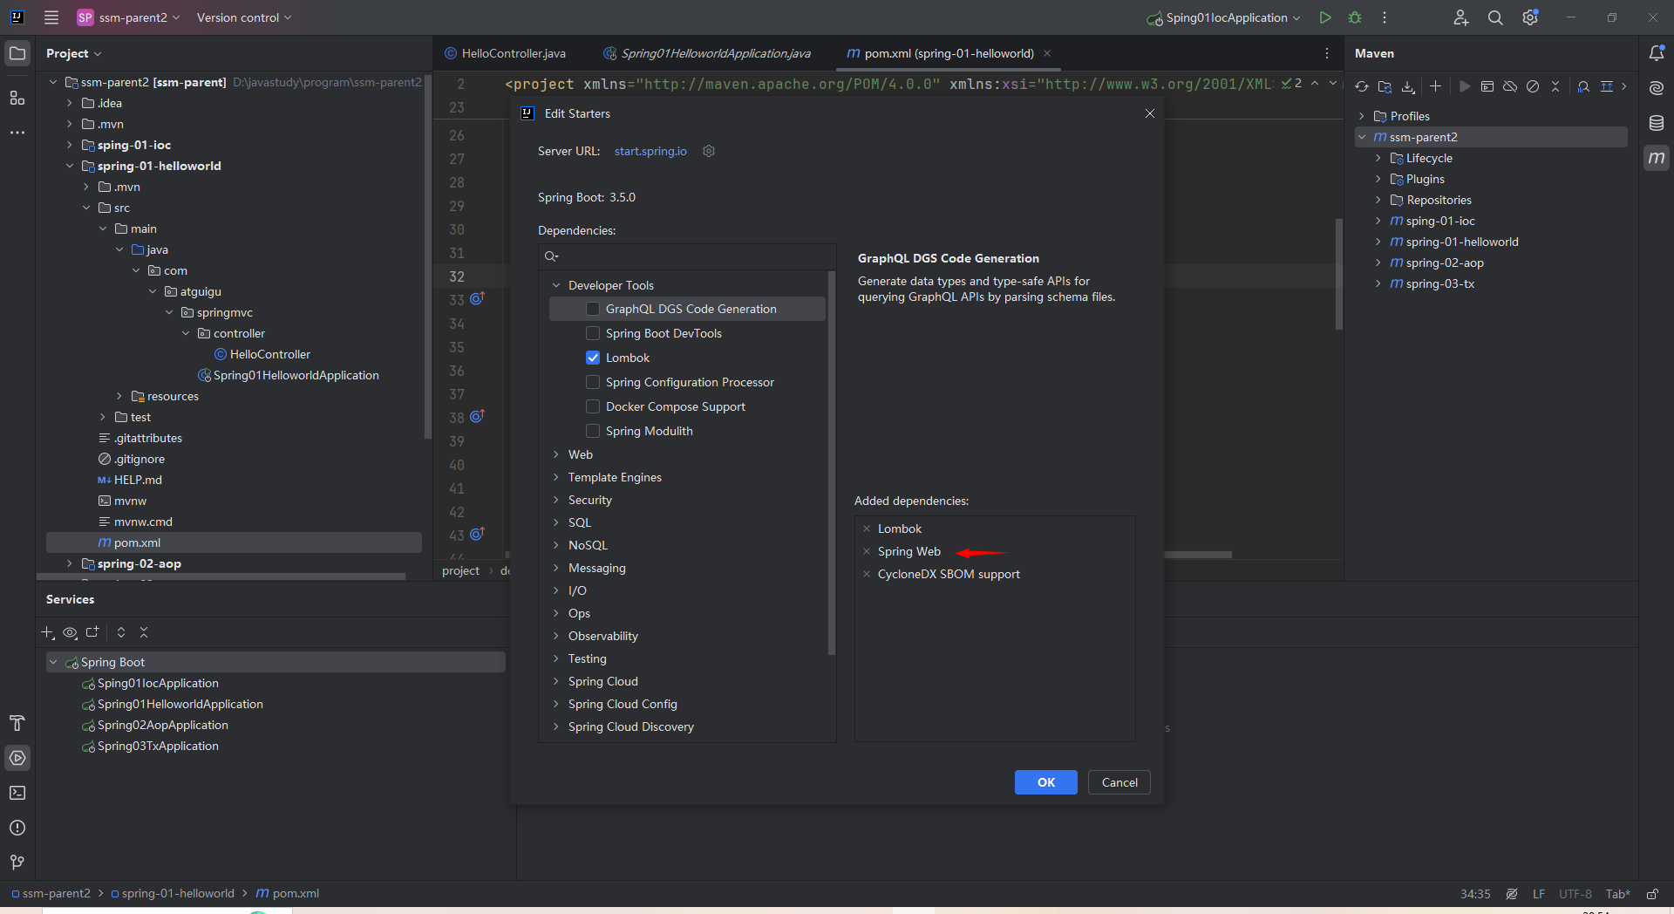The height and width of the screenshot is (914, 1674).
Task: Remove Spring Web from added dependencies
Action: click(x=867, y=551)
